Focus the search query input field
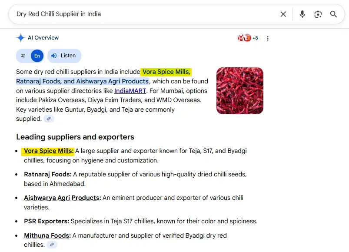Screen dimensions: 349x252 pos(143,14)
